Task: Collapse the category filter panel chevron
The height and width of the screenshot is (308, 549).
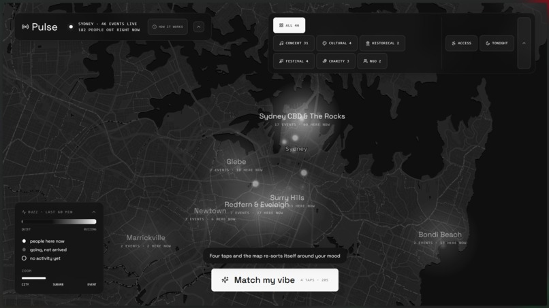Action: click(x=524, y=44)
